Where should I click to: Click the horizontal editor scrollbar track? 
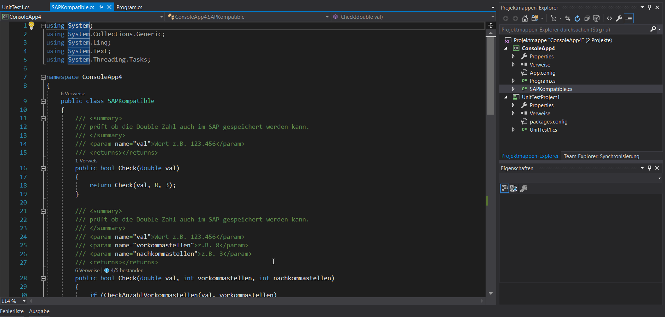(257, 301)
